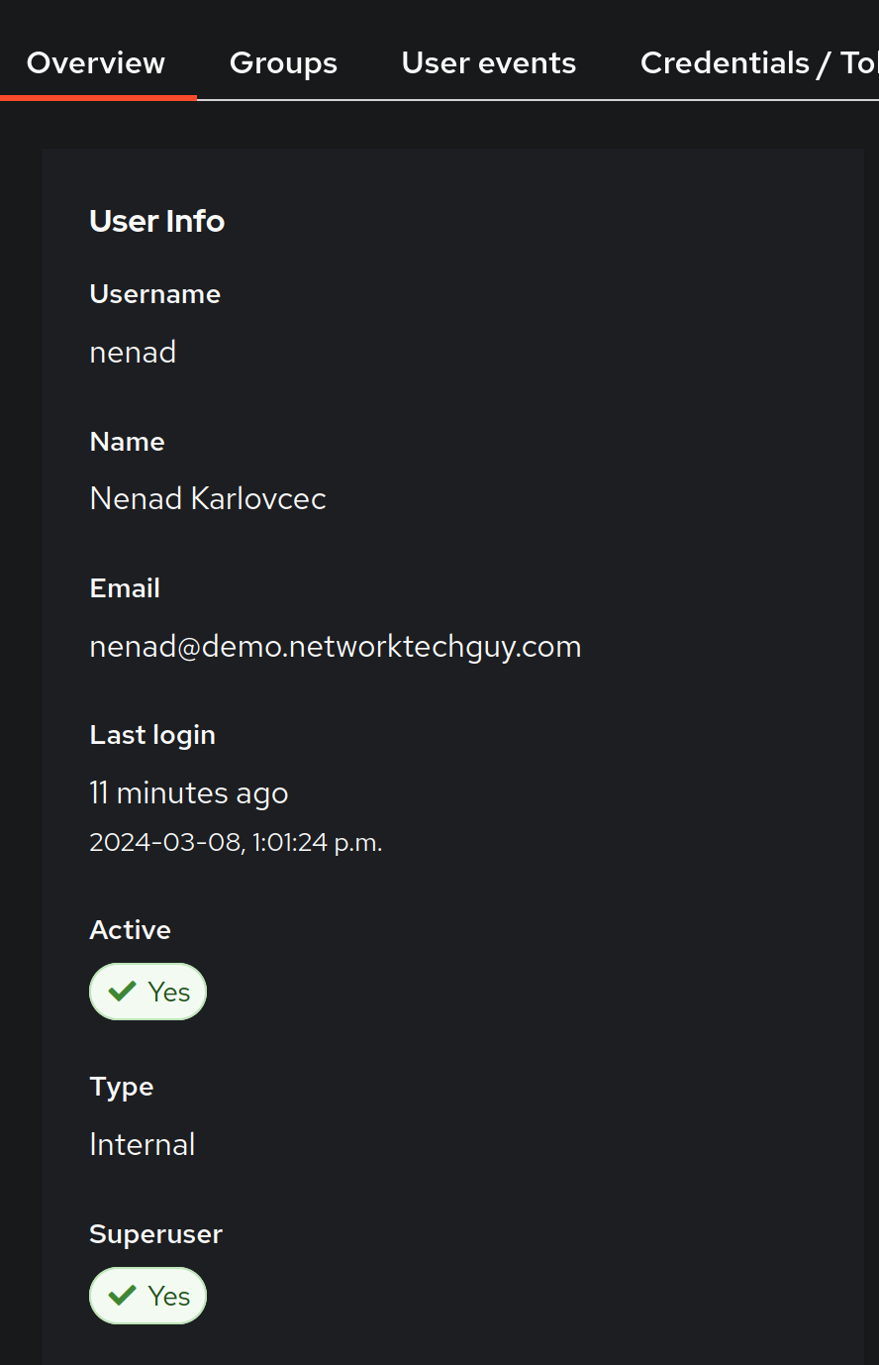Click the "Internal" type value
The width and height of the screenshot is (879, 1365).
(x=143, y=1145)
